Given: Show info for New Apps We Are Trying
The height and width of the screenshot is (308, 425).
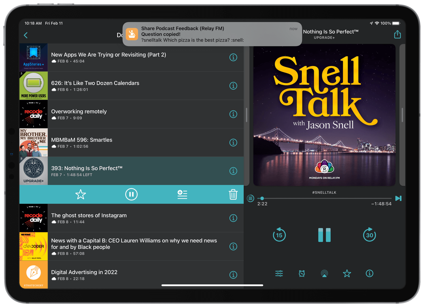Looking at the screenshot, I should [x=233, y=57].
